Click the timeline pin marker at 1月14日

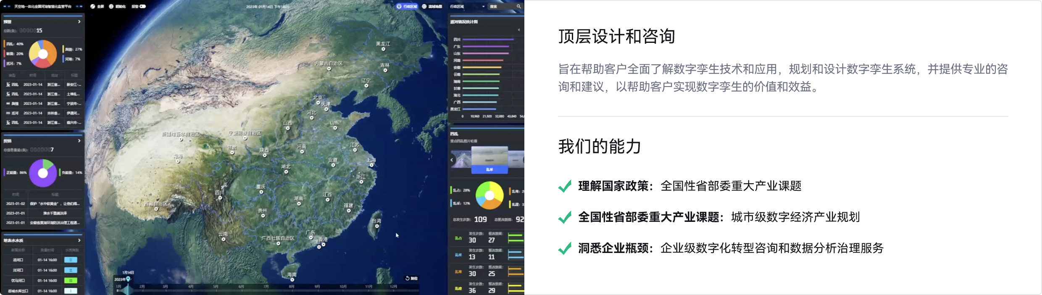(128, 279)
